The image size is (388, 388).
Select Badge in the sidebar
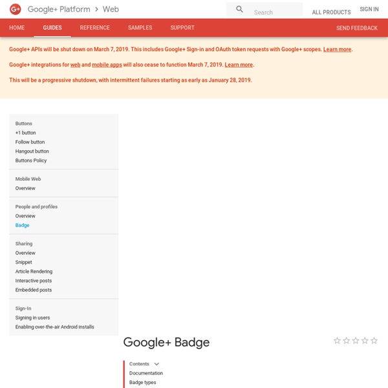click(22, 225)
